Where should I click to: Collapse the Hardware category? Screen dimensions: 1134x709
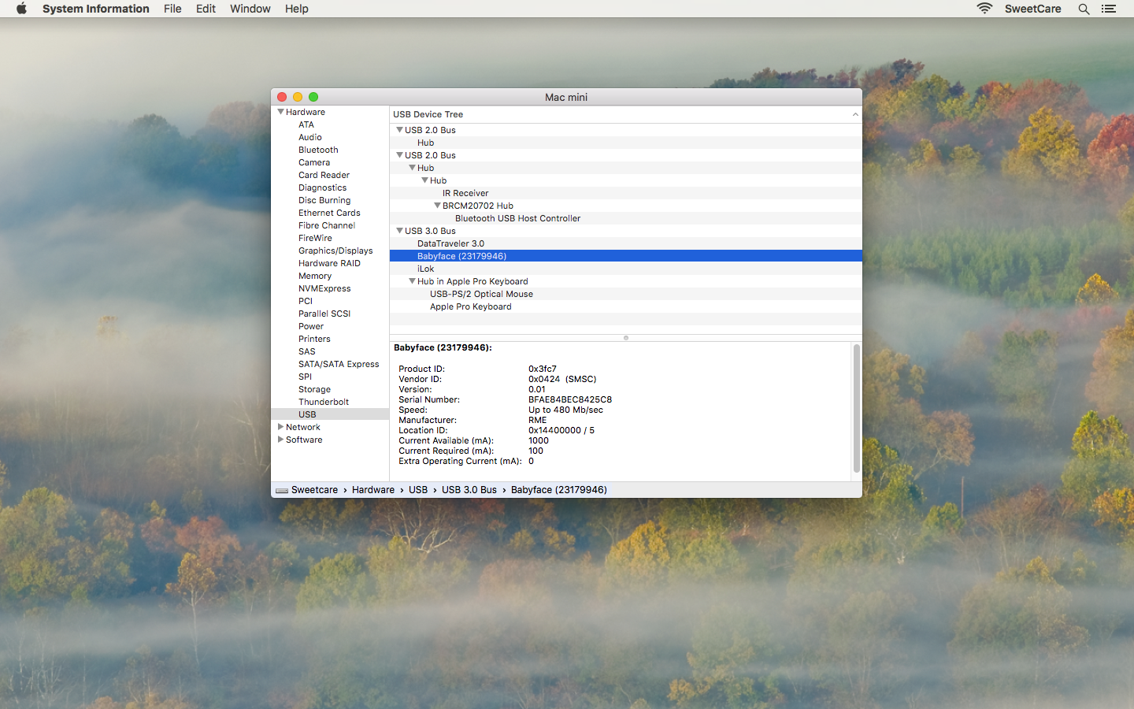(x=281, y=112)
